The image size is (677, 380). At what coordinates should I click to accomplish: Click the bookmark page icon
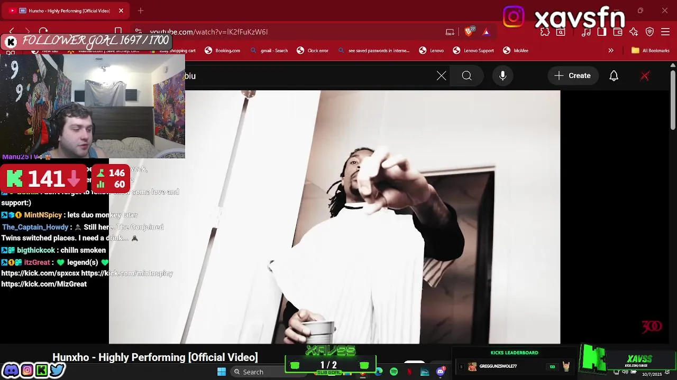coord(118,31)
